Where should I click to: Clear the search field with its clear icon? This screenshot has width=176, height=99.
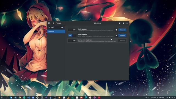tap(62, 28)
